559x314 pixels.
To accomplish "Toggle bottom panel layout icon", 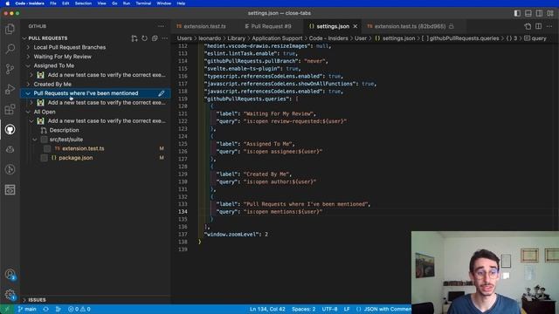I will (x=528, y=13).
